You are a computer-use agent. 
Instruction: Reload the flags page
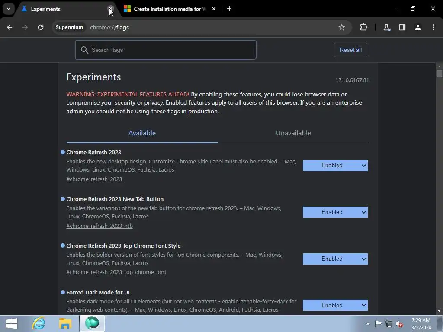point(41,27)
